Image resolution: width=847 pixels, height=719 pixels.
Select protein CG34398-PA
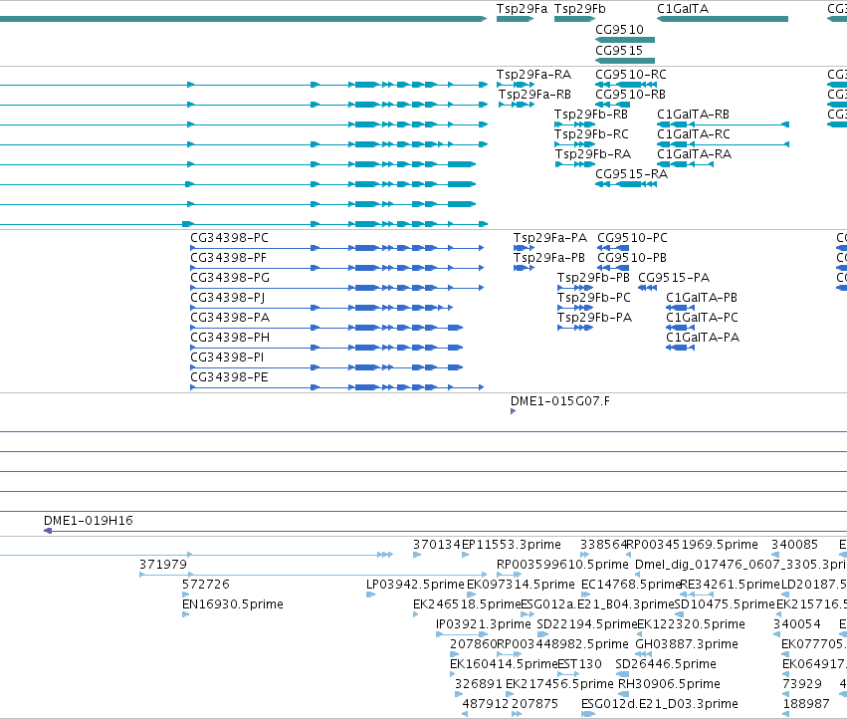point(326,328)
